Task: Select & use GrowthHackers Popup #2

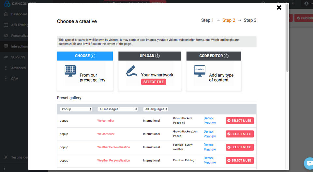Action: tap(240, 121)
